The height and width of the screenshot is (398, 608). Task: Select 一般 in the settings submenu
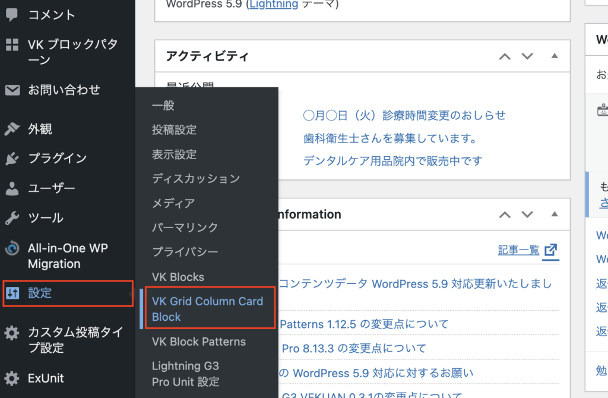tap(163, 106)
